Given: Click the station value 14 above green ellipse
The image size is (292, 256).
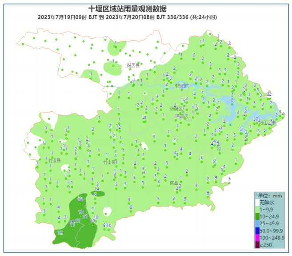Looking at the screenshot, I should coord(97,189).
